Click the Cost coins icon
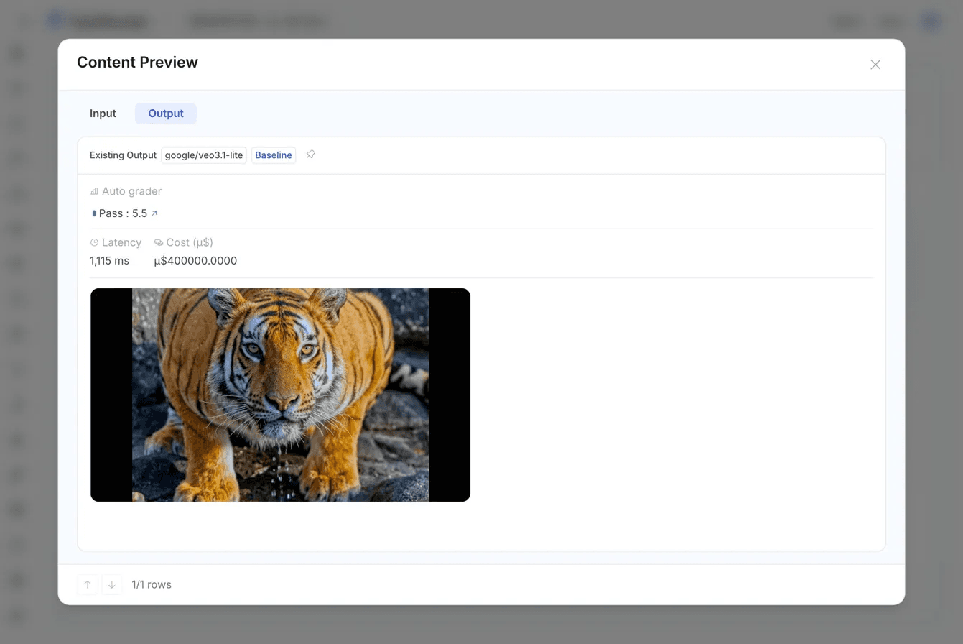The image size is (963, 644). pyautogui.click(x=159, y=243)
